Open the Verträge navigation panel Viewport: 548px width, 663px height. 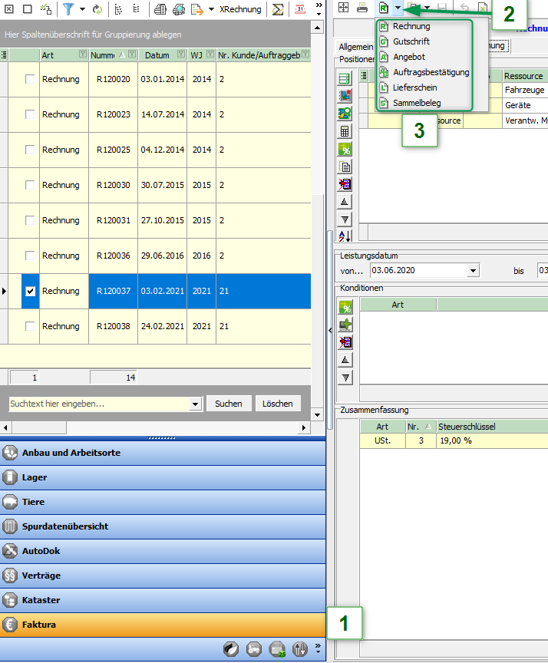point(163,576)
